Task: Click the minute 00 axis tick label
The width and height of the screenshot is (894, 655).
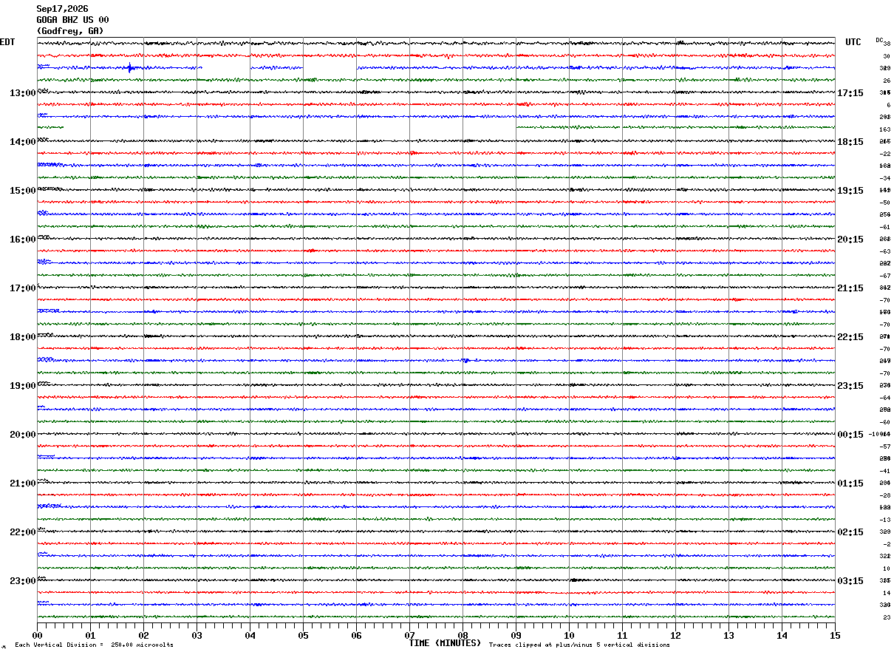Action: [x=37, y=635]
